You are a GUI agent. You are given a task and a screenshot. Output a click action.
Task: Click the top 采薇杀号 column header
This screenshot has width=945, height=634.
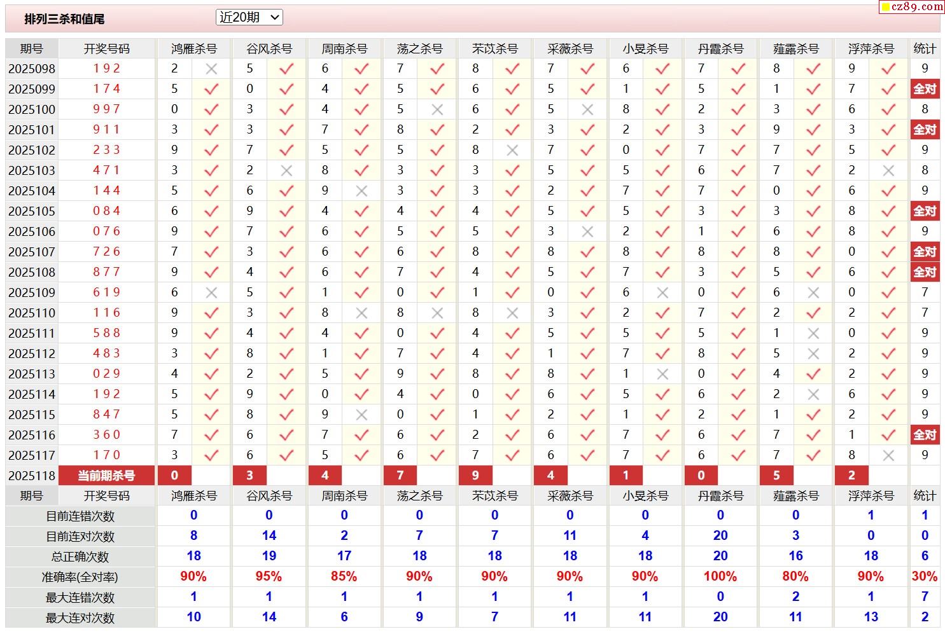[x=570, y=48]
